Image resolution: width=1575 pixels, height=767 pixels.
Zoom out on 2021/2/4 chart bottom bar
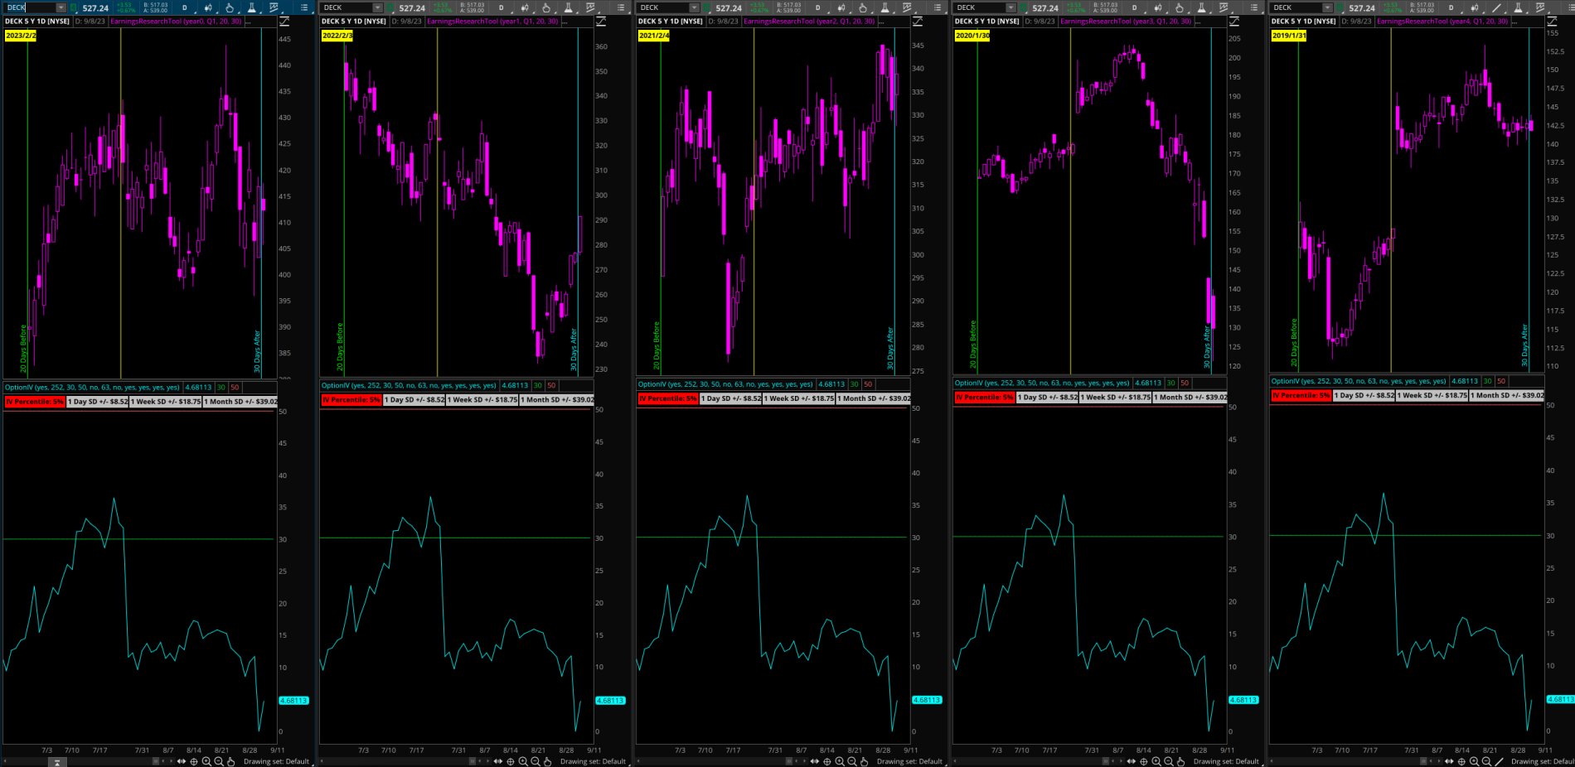pos(852,761)
